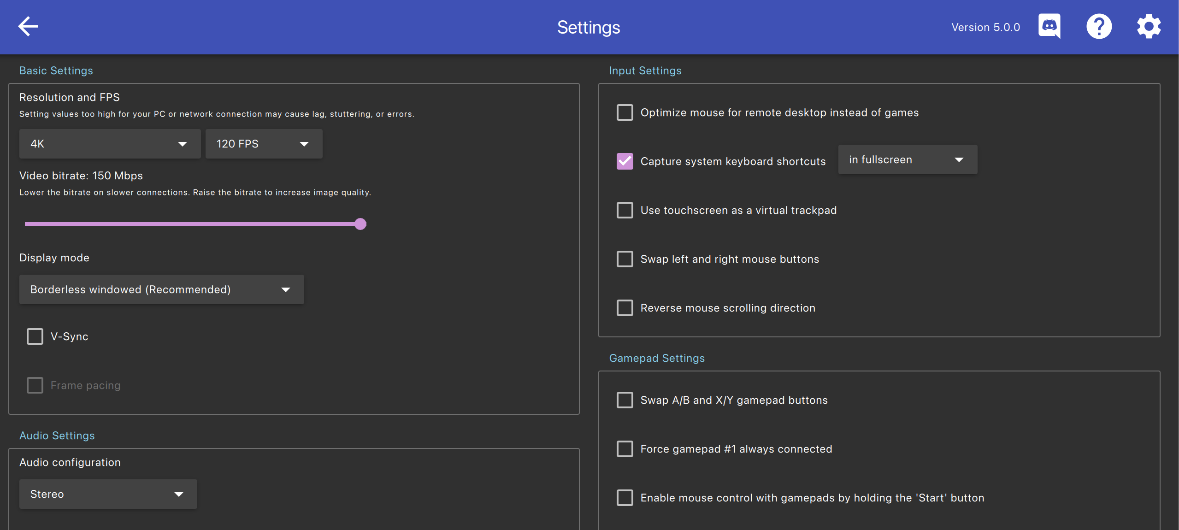1179x530 pixels.
Task: Enable Reverse mouse scrolling direction
Action: 625,307
